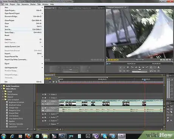This screenshot has width=174, height=139.
Task: Collapse the Color Correction folder arrow
Action: pyautogui.click(x=3, y=99)
